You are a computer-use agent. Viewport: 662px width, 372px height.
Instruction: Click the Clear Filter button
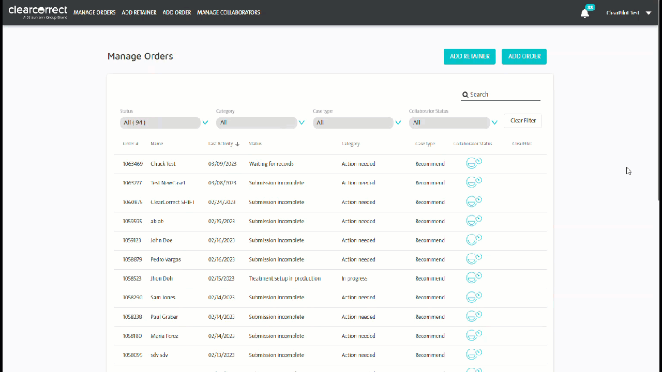coord(523,121)
